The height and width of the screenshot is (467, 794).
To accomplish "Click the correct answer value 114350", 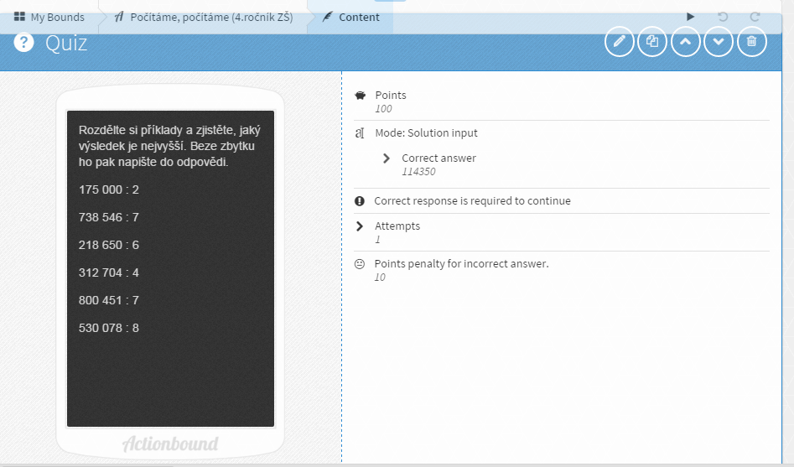I will pos(418,171).
